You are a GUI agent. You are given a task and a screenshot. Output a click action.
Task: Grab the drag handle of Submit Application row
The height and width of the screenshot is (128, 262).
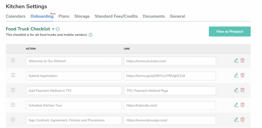click(13, 75)
